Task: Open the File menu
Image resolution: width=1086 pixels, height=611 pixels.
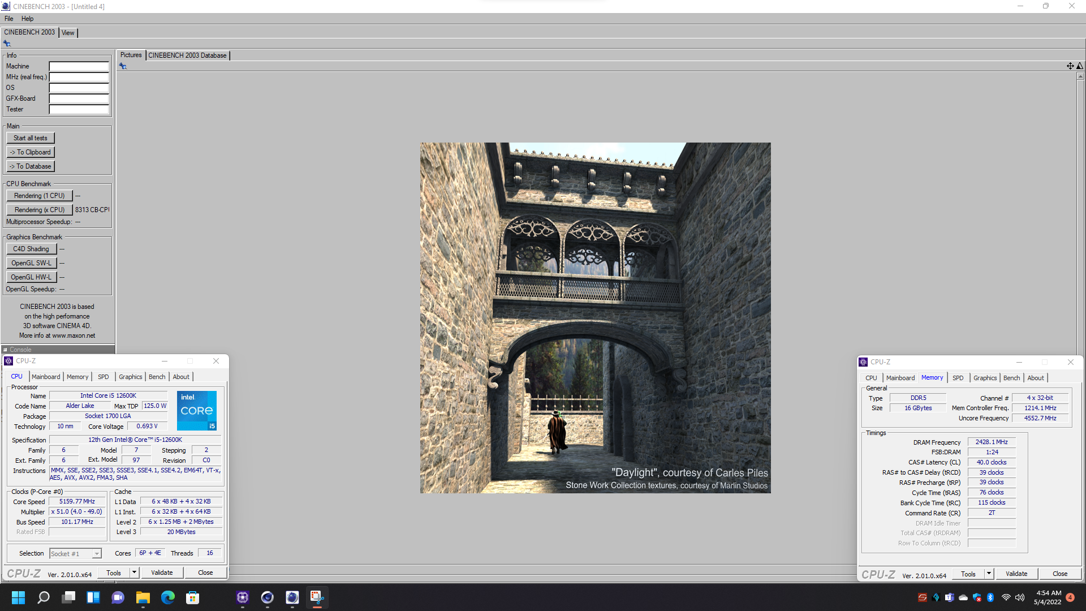Action: point(9,19)
